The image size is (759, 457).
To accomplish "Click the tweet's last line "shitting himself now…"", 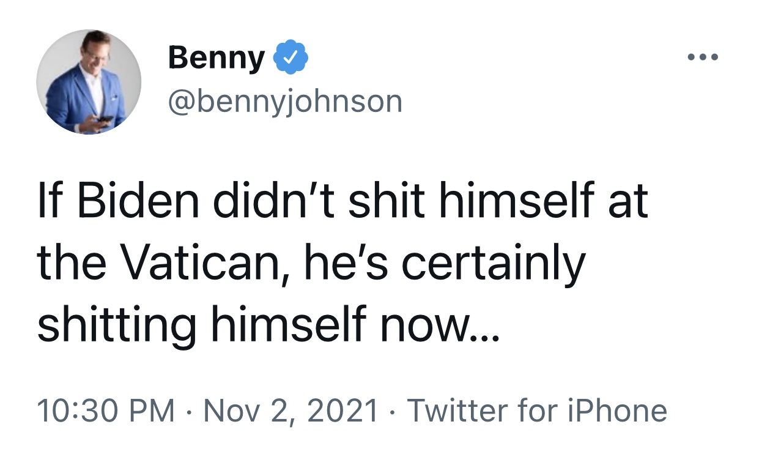I will tap(268, 325).
